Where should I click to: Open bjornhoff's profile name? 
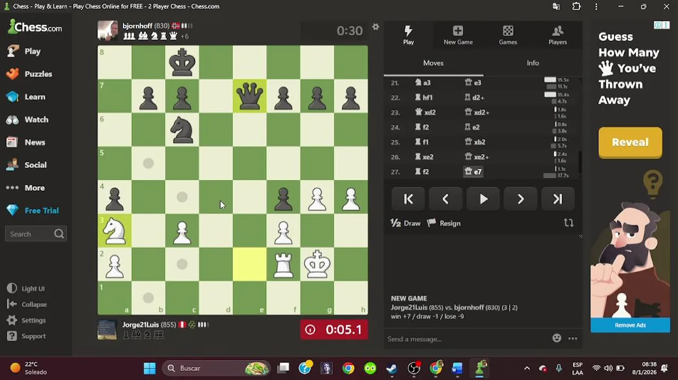coord(137,25)
